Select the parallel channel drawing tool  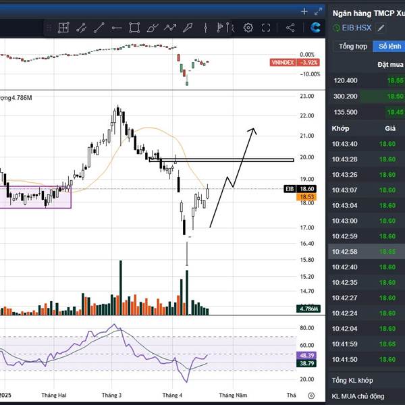[81, 28]
